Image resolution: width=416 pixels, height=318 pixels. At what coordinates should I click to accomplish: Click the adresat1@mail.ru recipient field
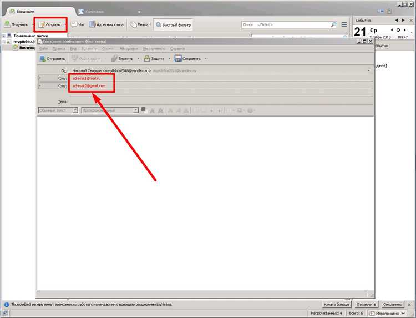[221, 78]
